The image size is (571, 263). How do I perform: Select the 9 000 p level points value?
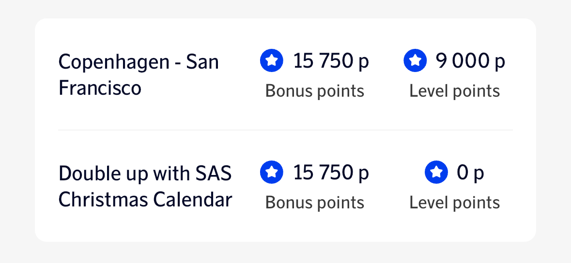pos(470,61)
